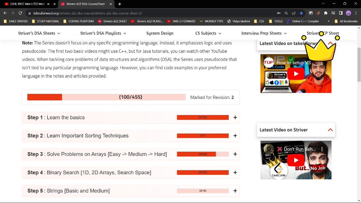Viewport: 361px width, 203px height.
Task: Open Striver's DSA Sheets menu
Action: [39, 33]
